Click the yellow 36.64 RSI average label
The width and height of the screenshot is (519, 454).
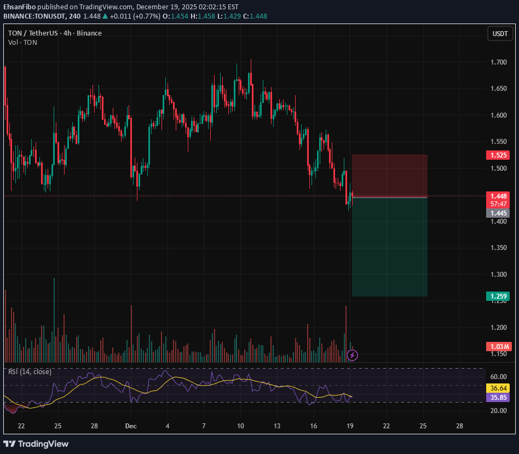point(498,387)
